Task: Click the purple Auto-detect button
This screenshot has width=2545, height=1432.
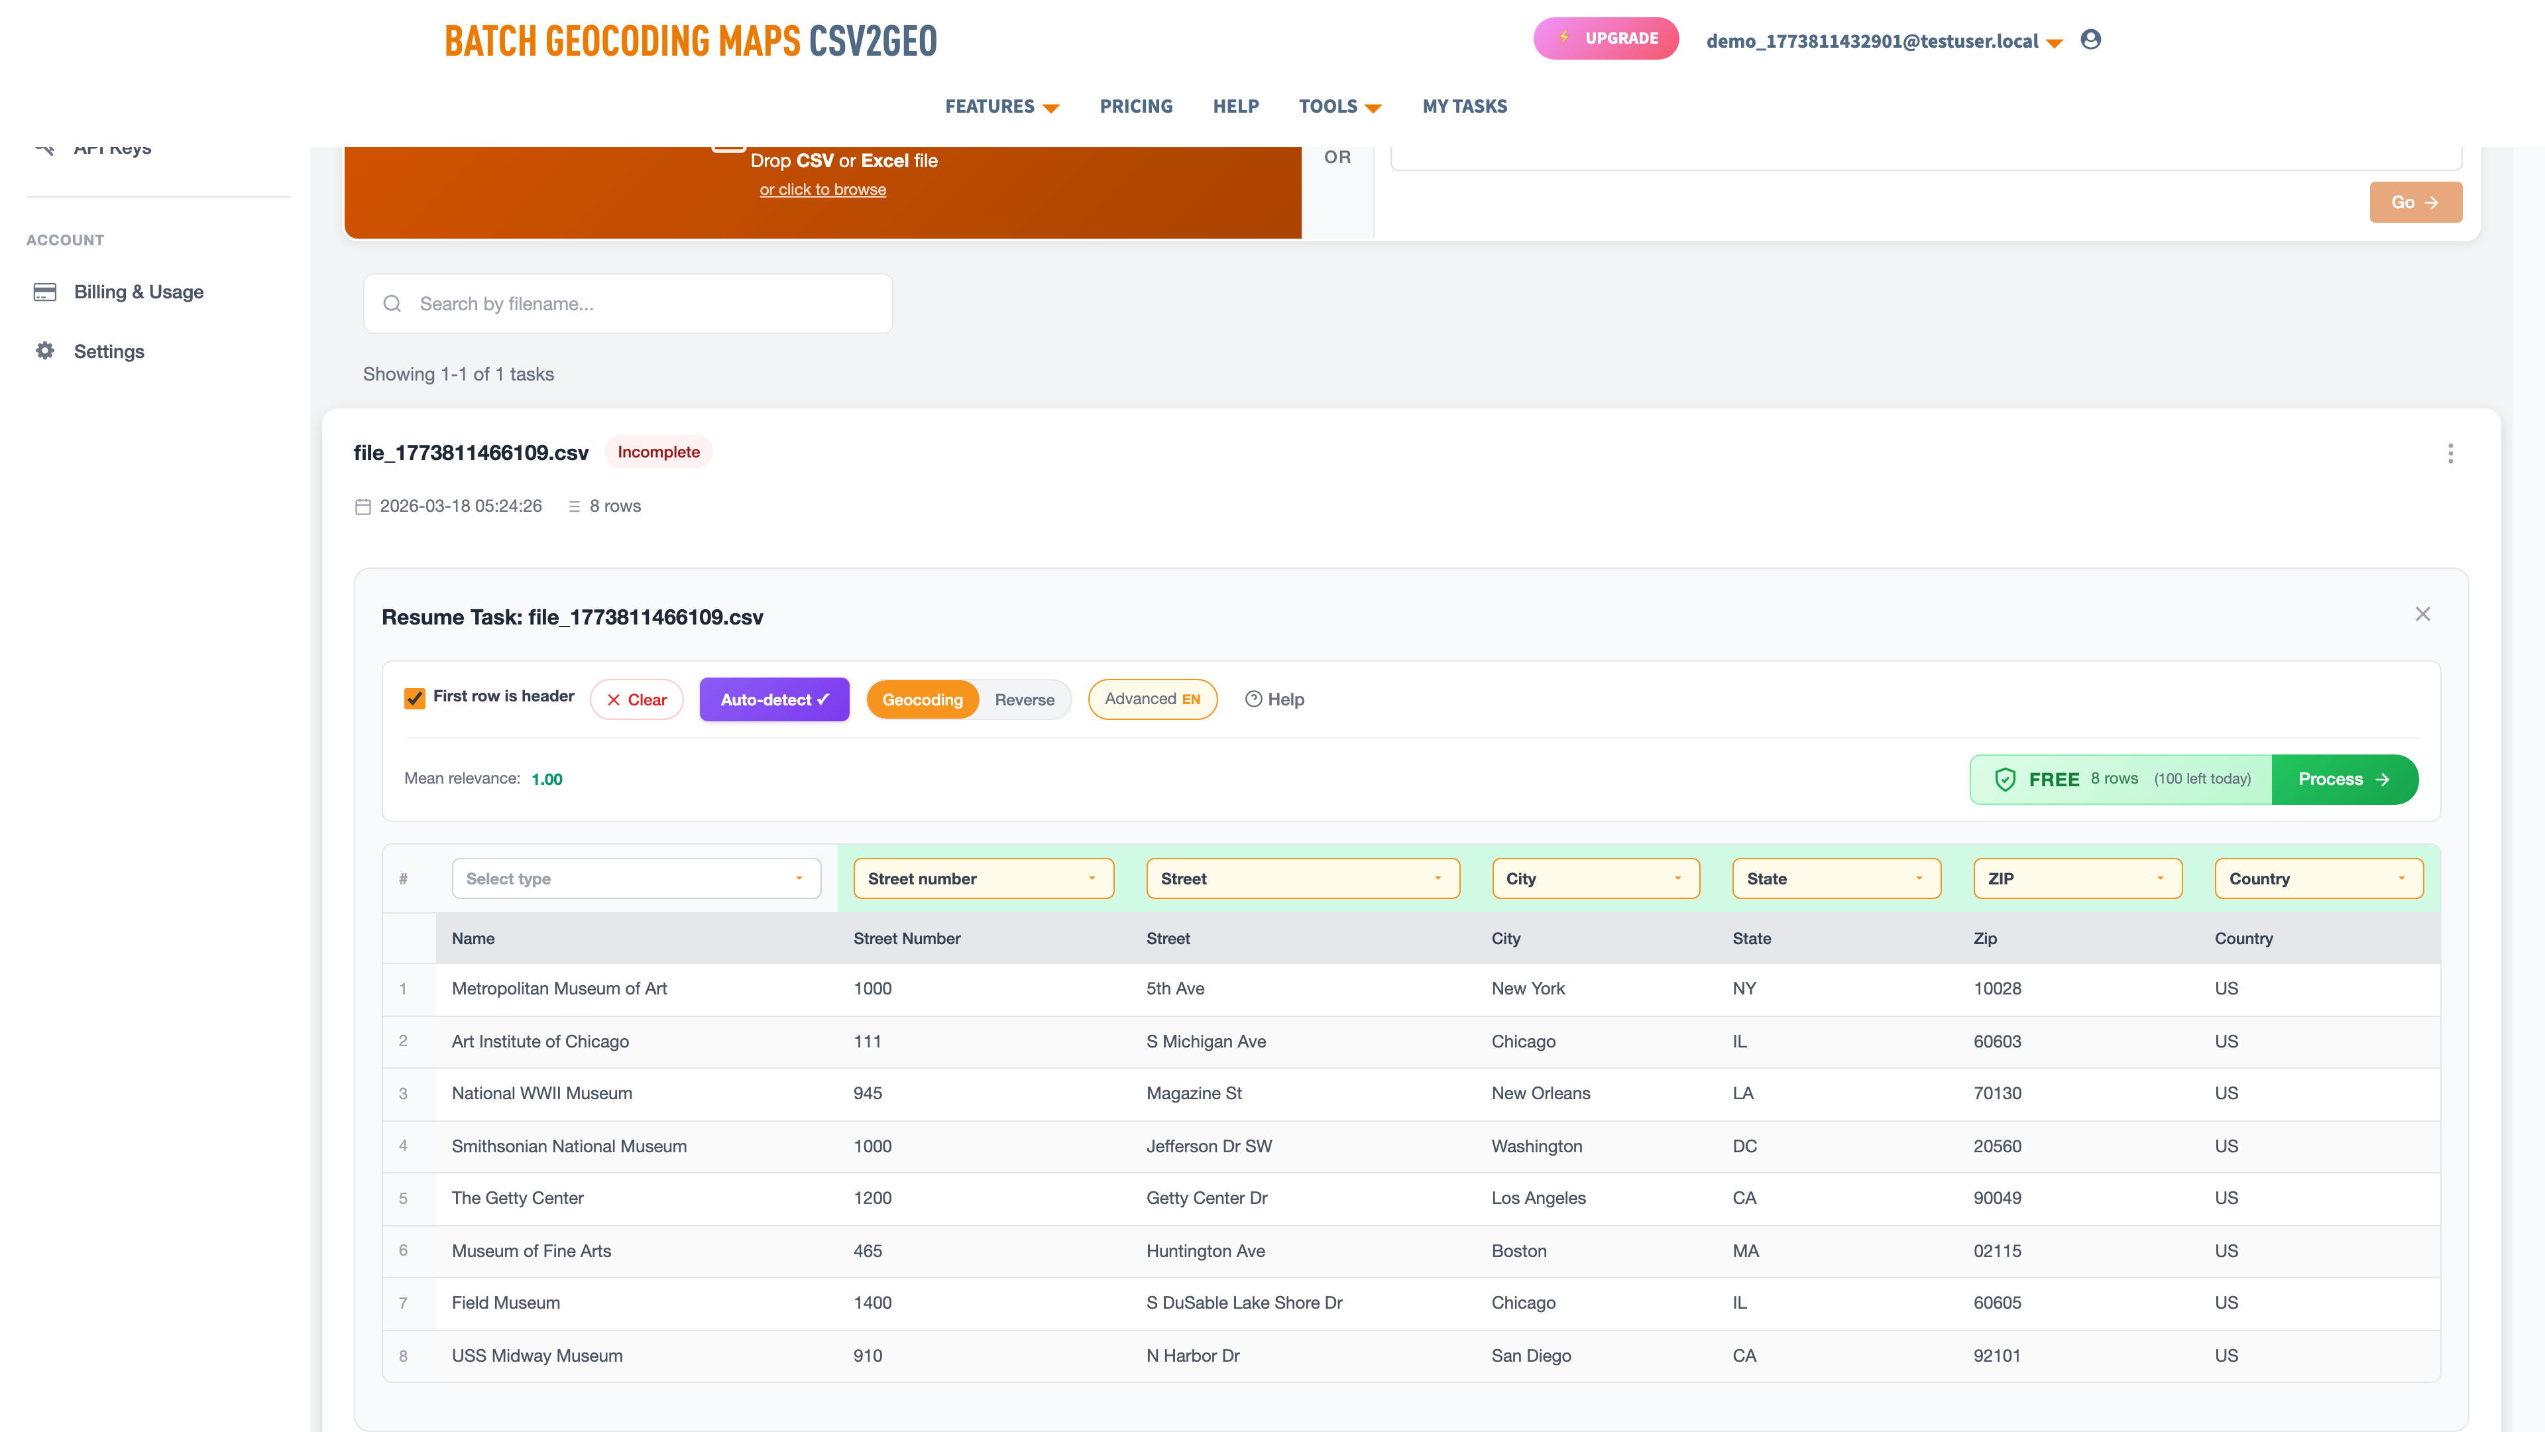Action: click(773, 699)
